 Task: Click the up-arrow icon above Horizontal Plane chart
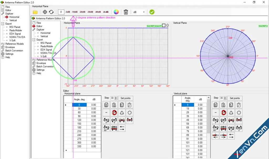click(167, 25)
